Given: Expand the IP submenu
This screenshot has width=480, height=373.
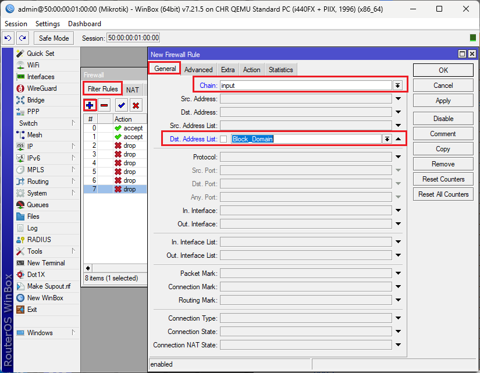Looking at the screenshot, I should coord(73,146).
